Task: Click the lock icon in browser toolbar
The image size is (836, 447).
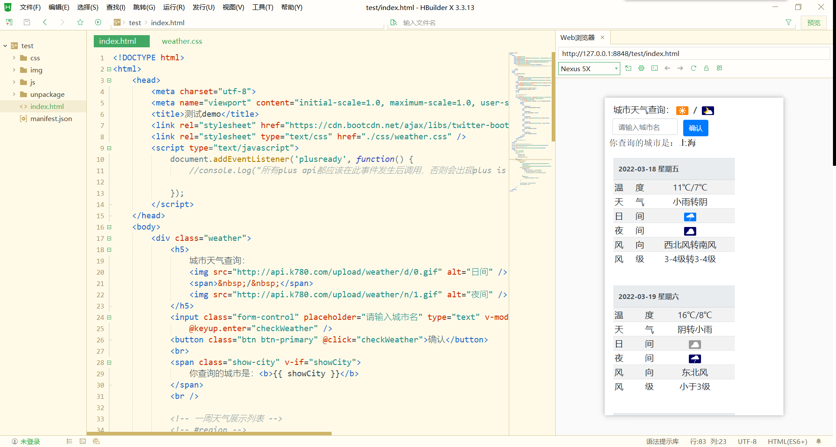Action: (706, 68)
